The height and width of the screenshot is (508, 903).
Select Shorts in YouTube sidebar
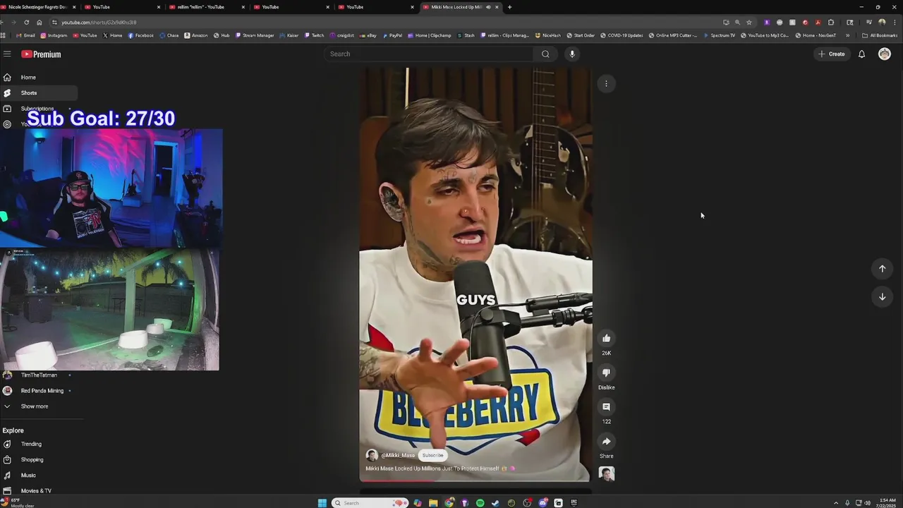(39, 93)
